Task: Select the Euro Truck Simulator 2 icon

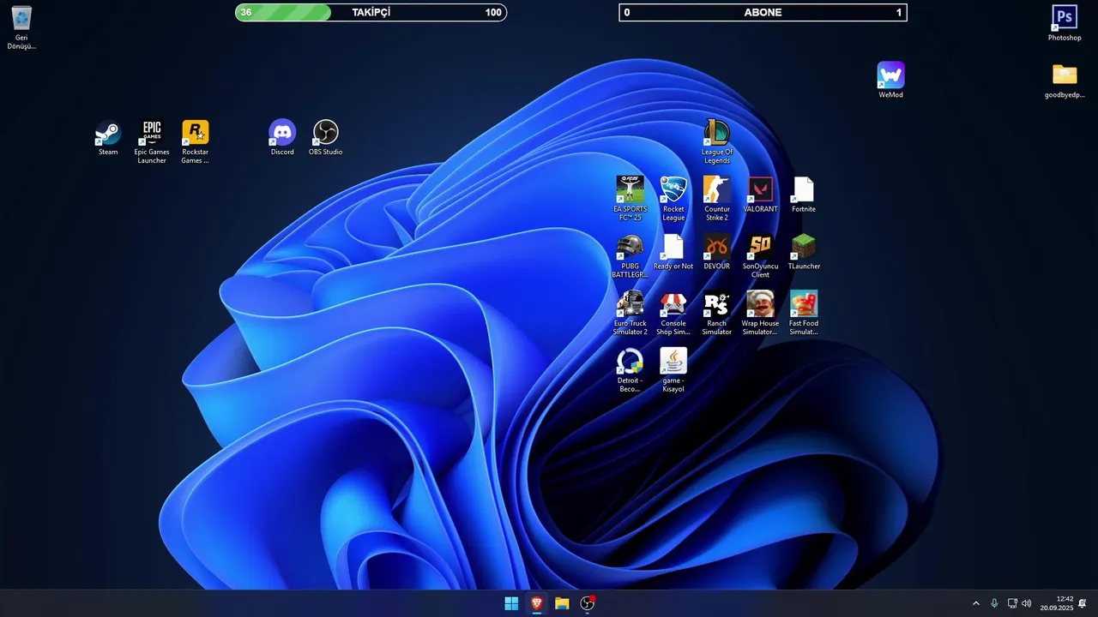Action: click(630, 314)
